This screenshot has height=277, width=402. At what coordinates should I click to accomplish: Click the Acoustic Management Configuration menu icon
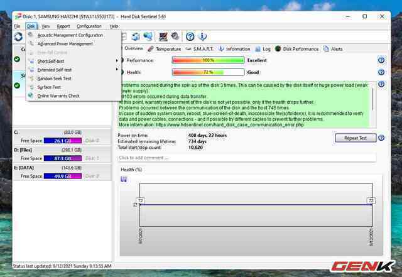click(31, 35)
